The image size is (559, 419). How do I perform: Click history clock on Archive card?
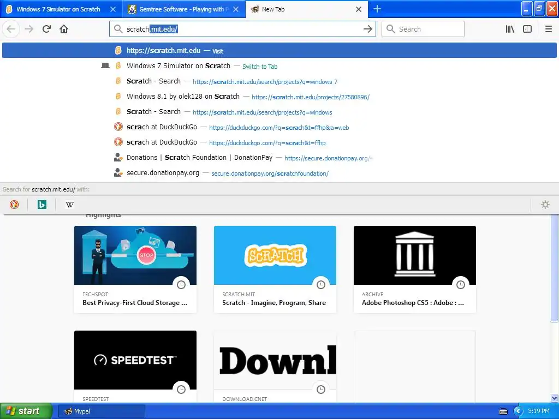461,285
